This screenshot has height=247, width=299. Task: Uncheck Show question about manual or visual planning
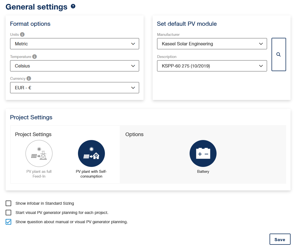tap(8, 222)
